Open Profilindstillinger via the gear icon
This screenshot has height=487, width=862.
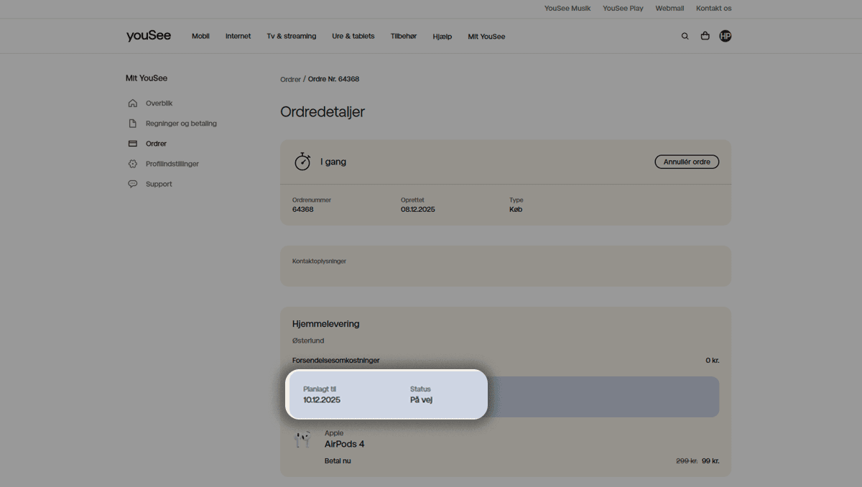[x=133, y=163]
